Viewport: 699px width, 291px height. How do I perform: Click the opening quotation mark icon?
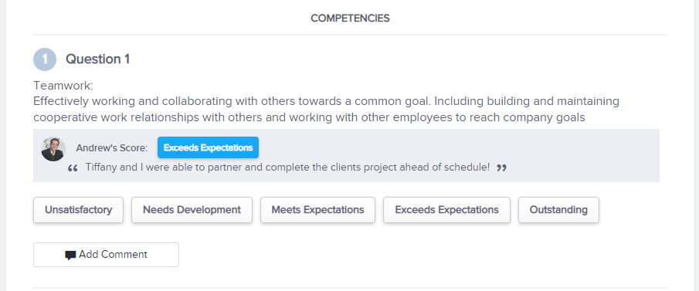[73, 168]
